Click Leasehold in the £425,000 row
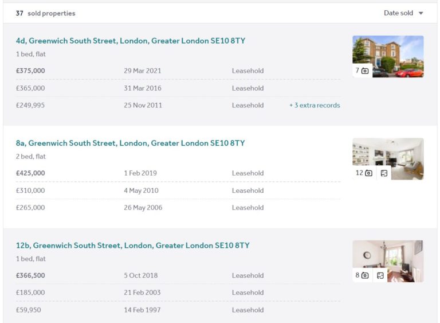Viewport: 440px width, 323px height. coord(247,173)
